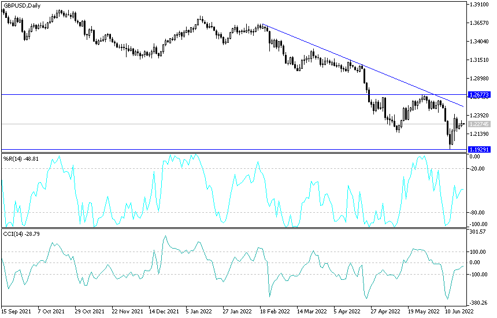
Task: Click the 7 Oct 2021 date label
Action: (51, 311)
